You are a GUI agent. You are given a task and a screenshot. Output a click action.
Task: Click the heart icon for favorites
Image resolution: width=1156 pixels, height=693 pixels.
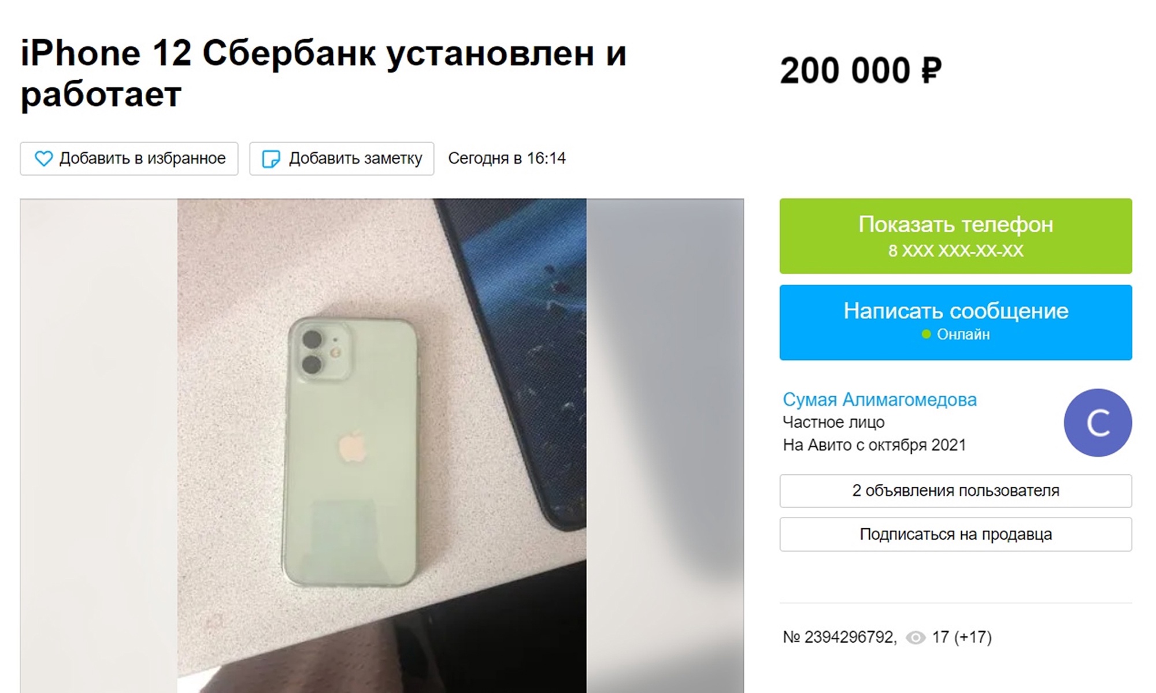click(44, 159)
